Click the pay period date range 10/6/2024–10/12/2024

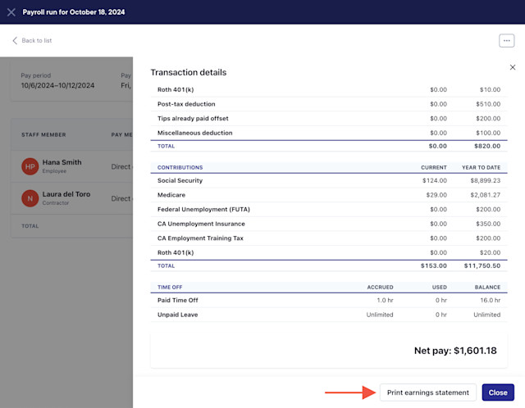coord(57,85)
